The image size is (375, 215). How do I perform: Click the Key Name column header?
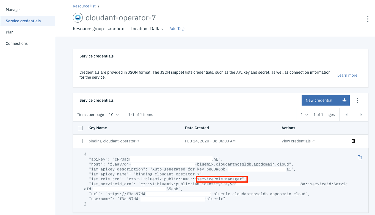point(98,128)
